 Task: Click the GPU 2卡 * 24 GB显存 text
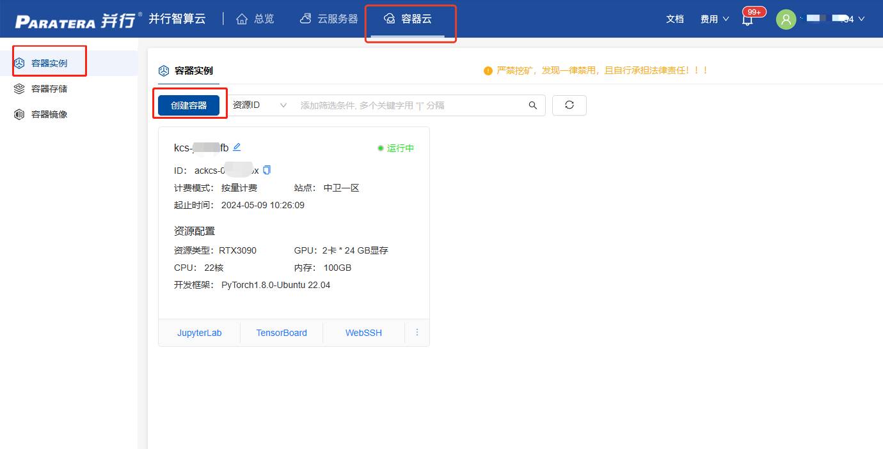tap(341, 250)
